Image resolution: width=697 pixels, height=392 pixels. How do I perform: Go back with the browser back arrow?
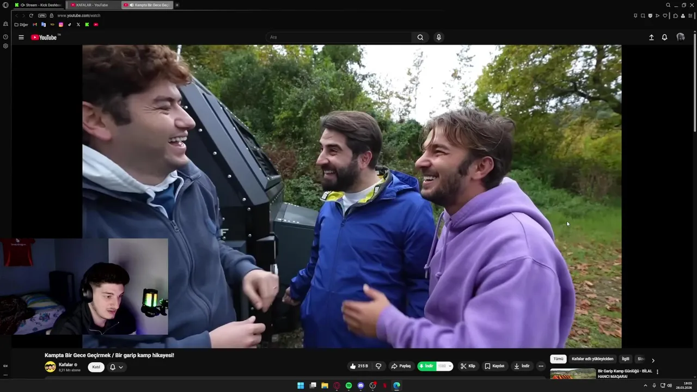(x=16, y=16)
